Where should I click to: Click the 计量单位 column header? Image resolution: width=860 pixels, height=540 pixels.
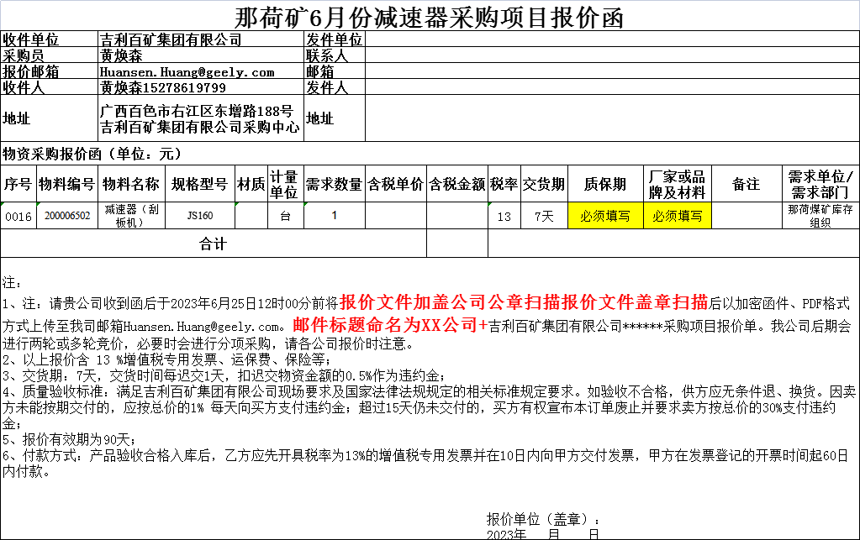click(285, 184)
